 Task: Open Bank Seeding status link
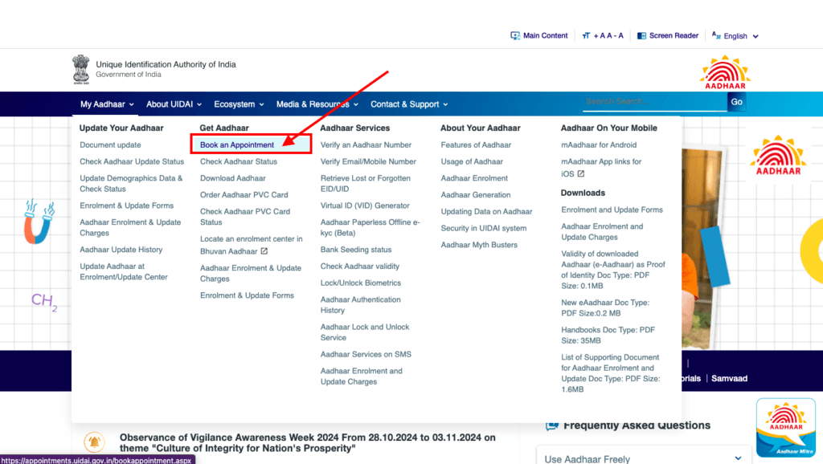(x=356, y=250)
